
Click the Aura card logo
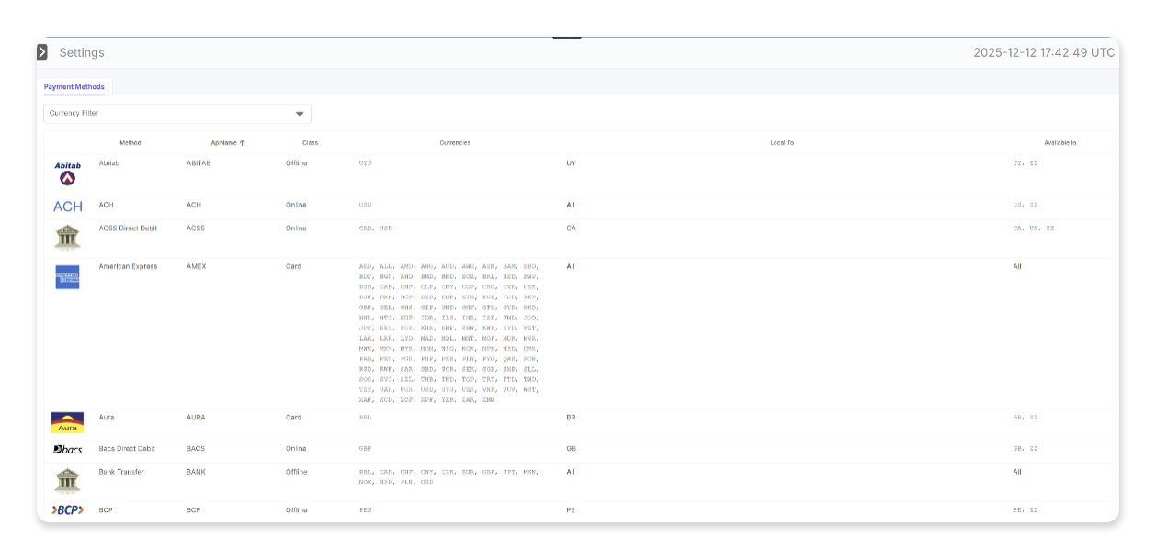click(68, 422)
